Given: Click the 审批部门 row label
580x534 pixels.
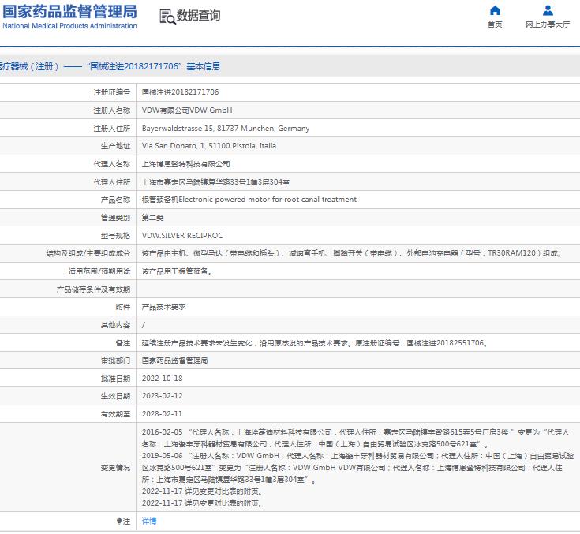Looking at the screenshot, I should pos(115,360).
